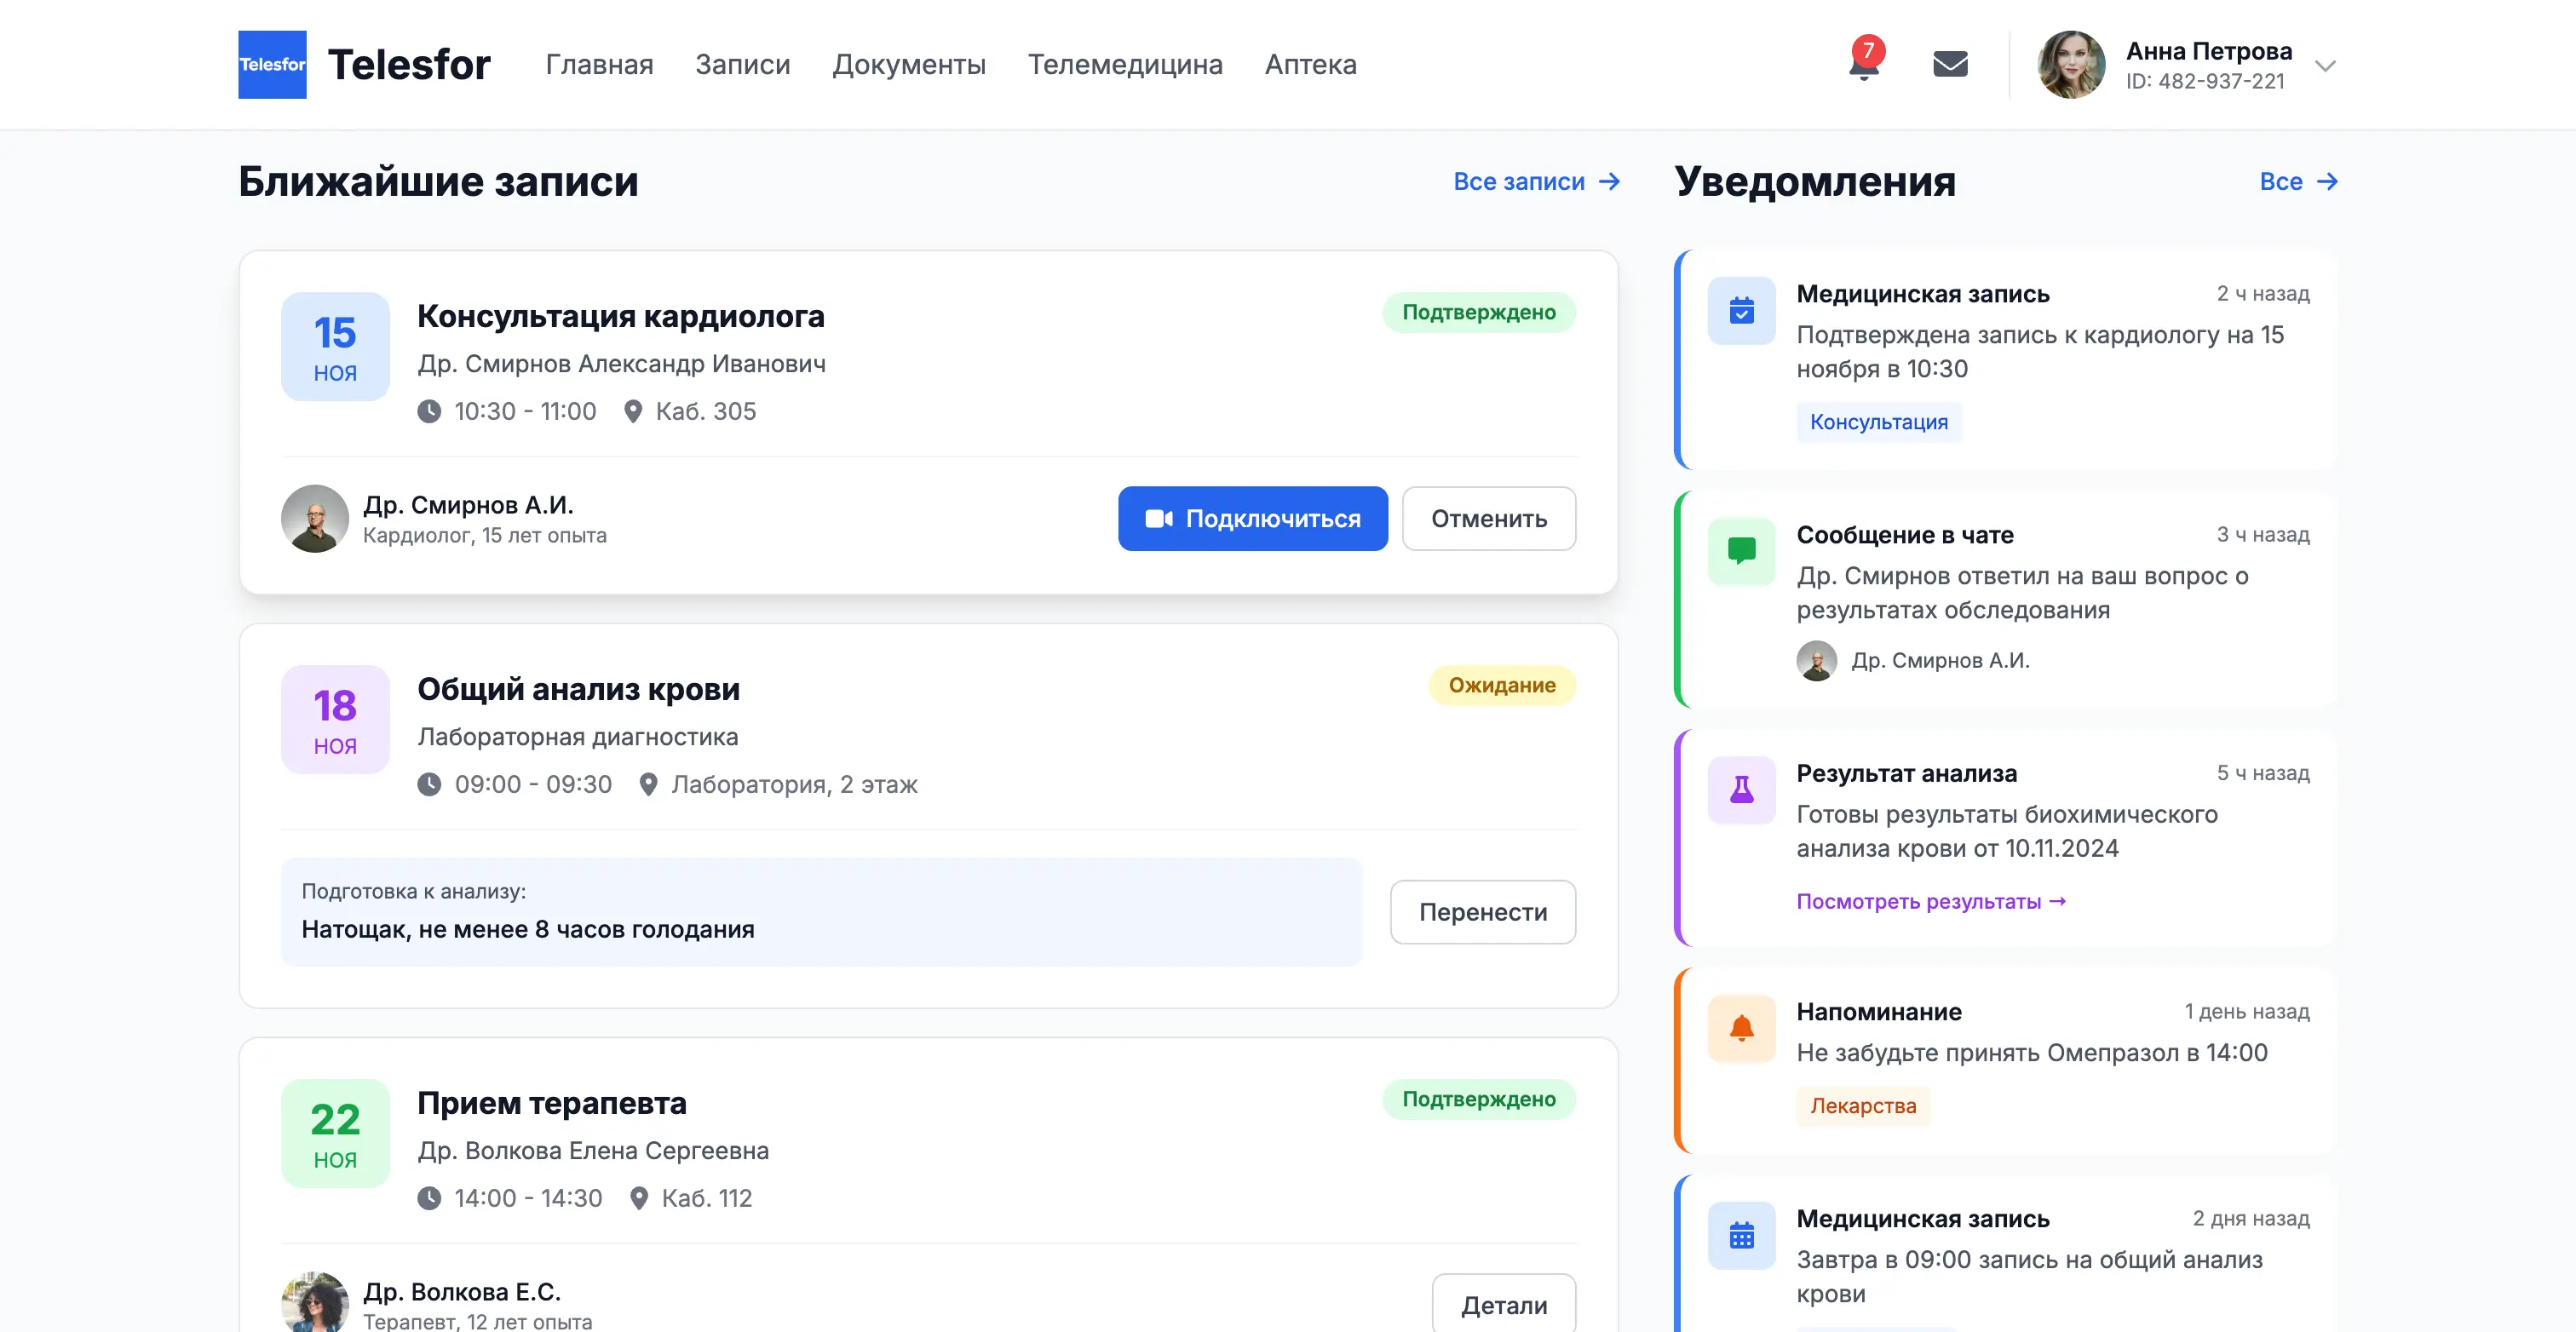2576x1332 pixels.
Task: Click the clock icon next to 10:30 - 11:00
Action: pyautogui.click(x=430, y=411)
